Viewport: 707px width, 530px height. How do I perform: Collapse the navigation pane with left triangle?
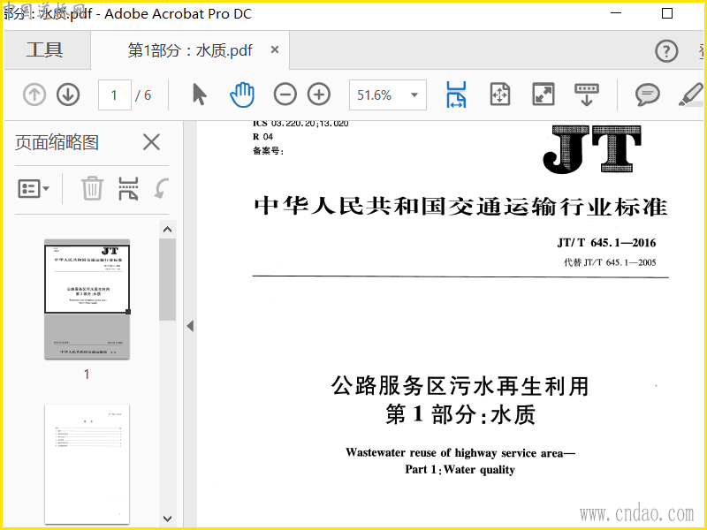pyautogui.click(x=190, y=326)
